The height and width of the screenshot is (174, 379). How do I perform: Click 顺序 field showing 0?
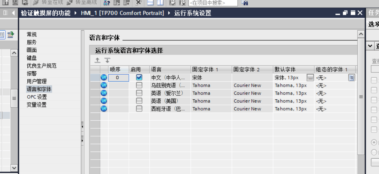[x=118, y=78]
